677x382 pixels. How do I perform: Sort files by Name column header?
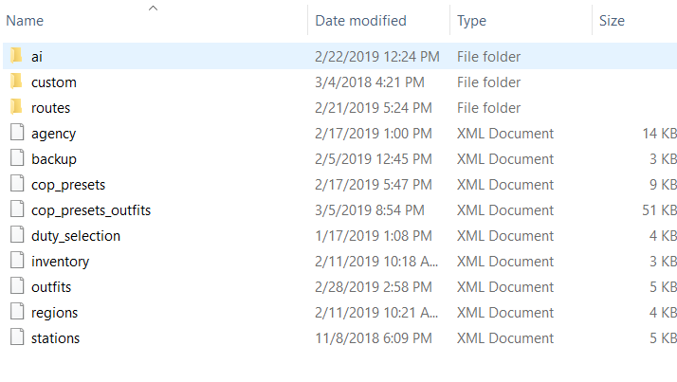(26, 21)
